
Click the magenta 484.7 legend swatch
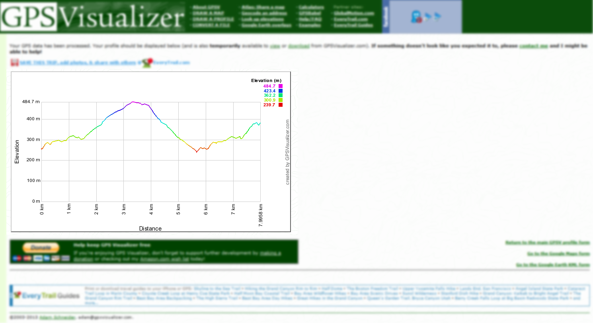(281, 86)
